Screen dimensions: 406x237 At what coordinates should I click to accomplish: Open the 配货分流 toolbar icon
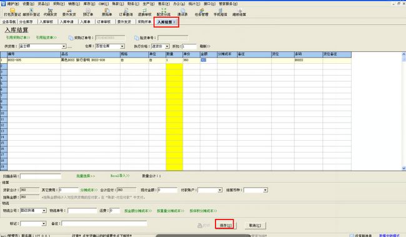click(x=164, y=12)
